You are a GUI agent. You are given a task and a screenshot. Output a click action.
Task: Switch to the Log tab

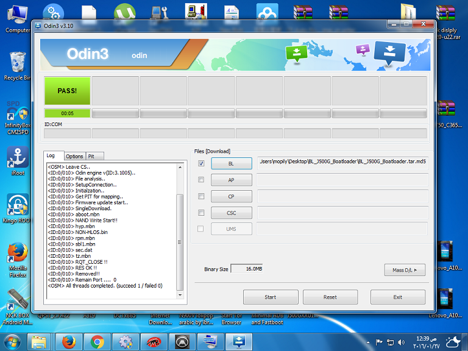coord(54,155)
